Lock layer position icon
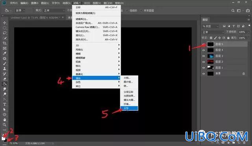Image resolution: width=252 pixels, height=146 pixels. click(220, 38)
